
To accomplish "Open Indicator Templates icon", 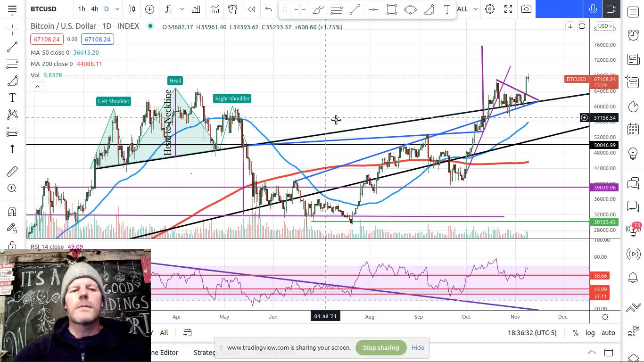I will click(215, 9).
